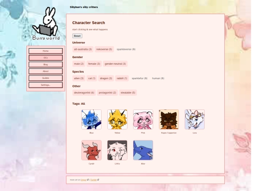Click the "Lora" character name label

coord(195,133)
